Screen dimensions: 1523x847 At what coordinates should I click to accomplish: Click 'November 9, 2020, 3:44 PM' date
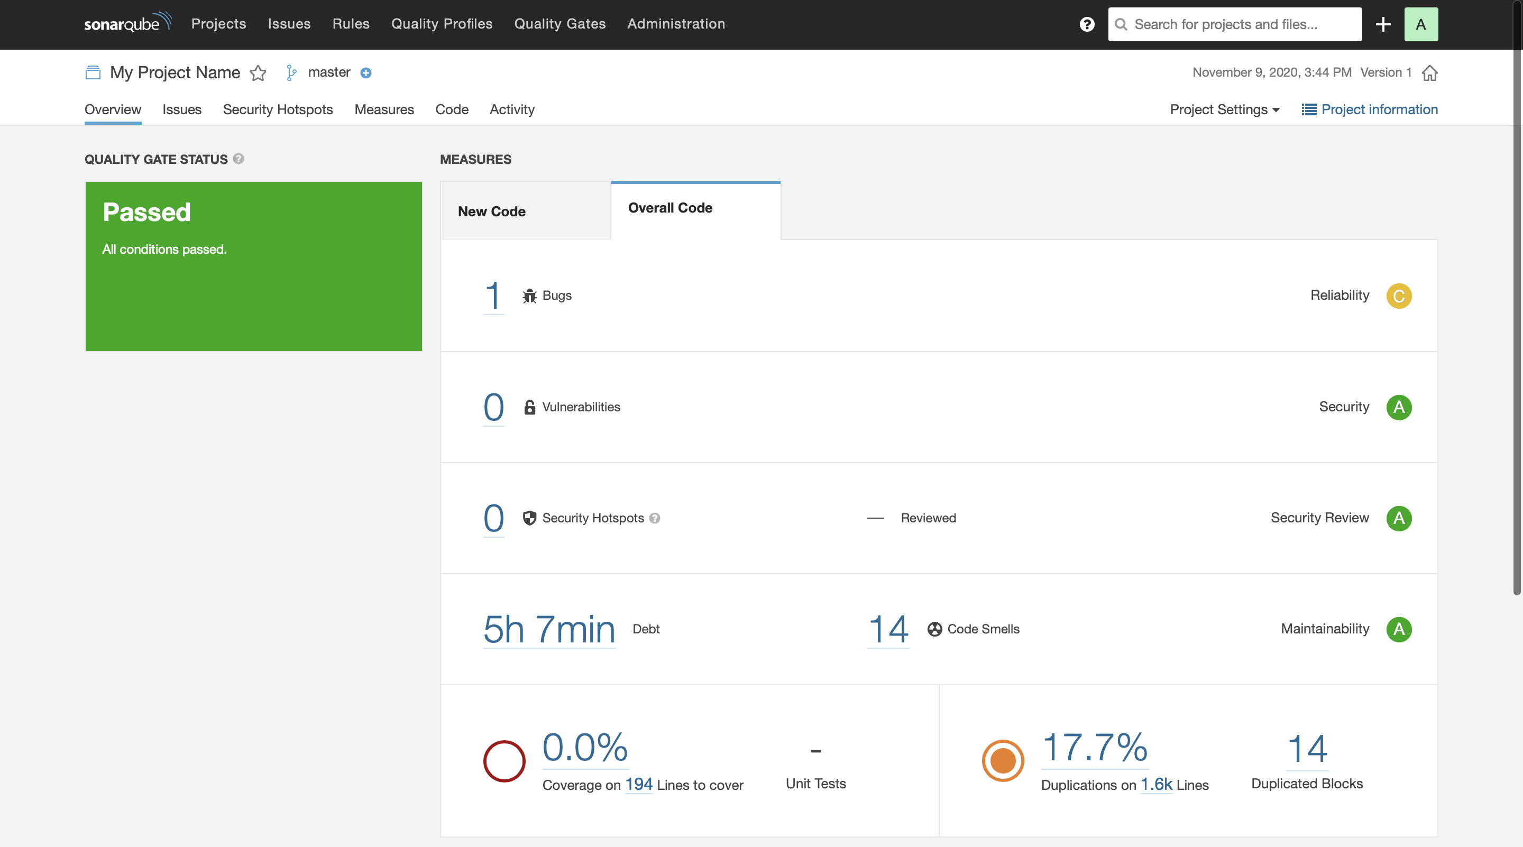[1272, 72]
